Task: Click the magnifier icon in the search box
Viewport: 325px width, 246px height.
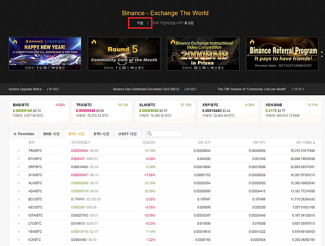Action: pos(149,134)
